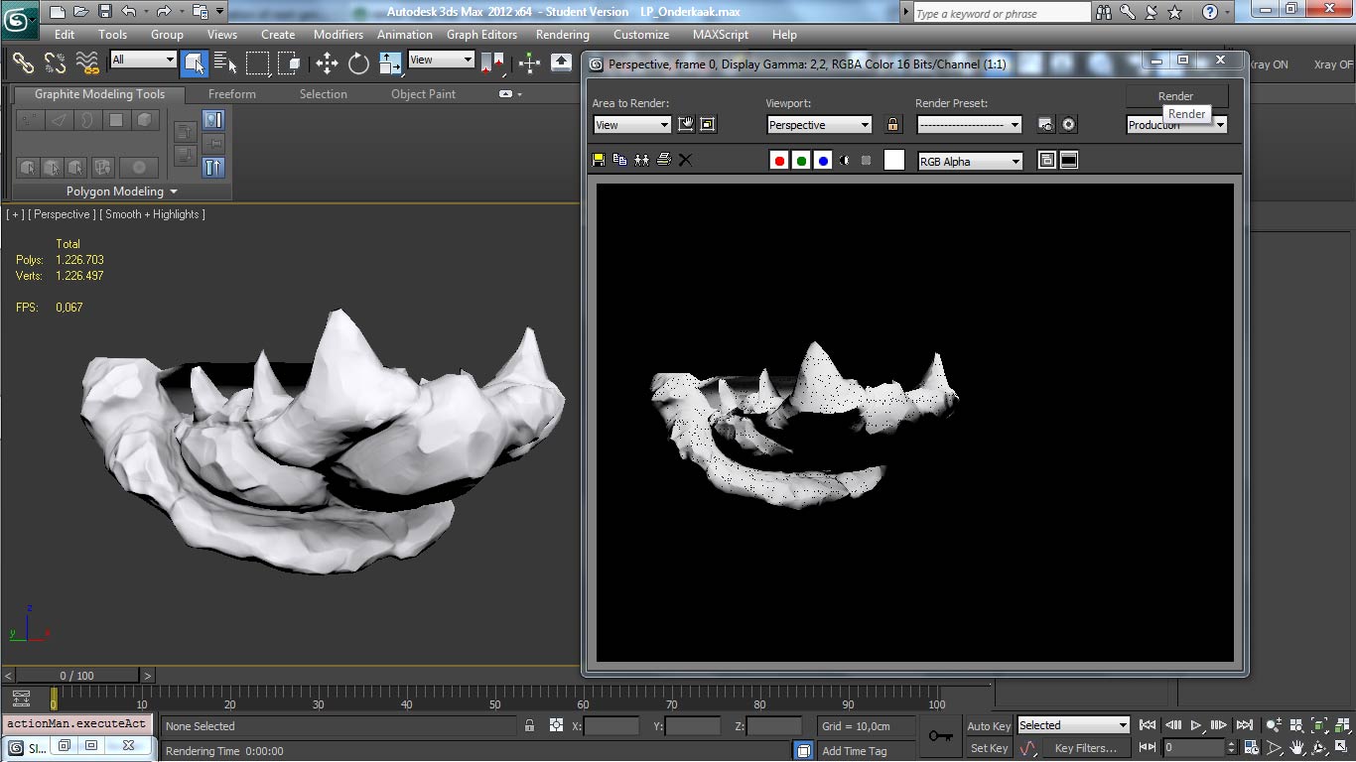The width and height of the screenshot is (1356, 762).
Task: Open the Environment and Effects dialog icon
Action: pos(1068,124)
